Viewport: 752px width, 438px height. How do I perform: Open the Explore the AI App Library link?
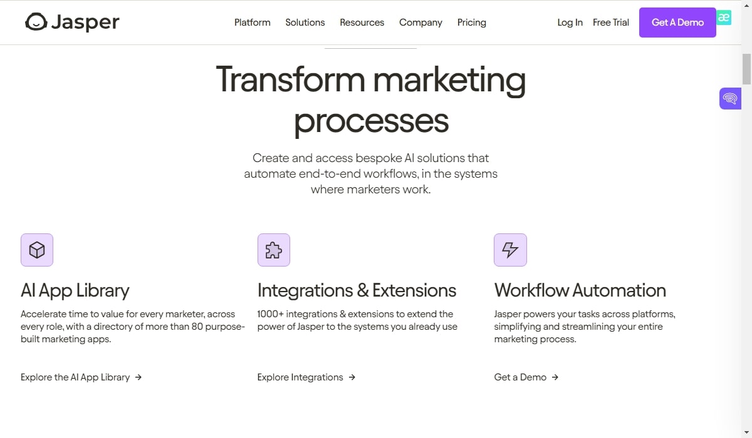75,377
